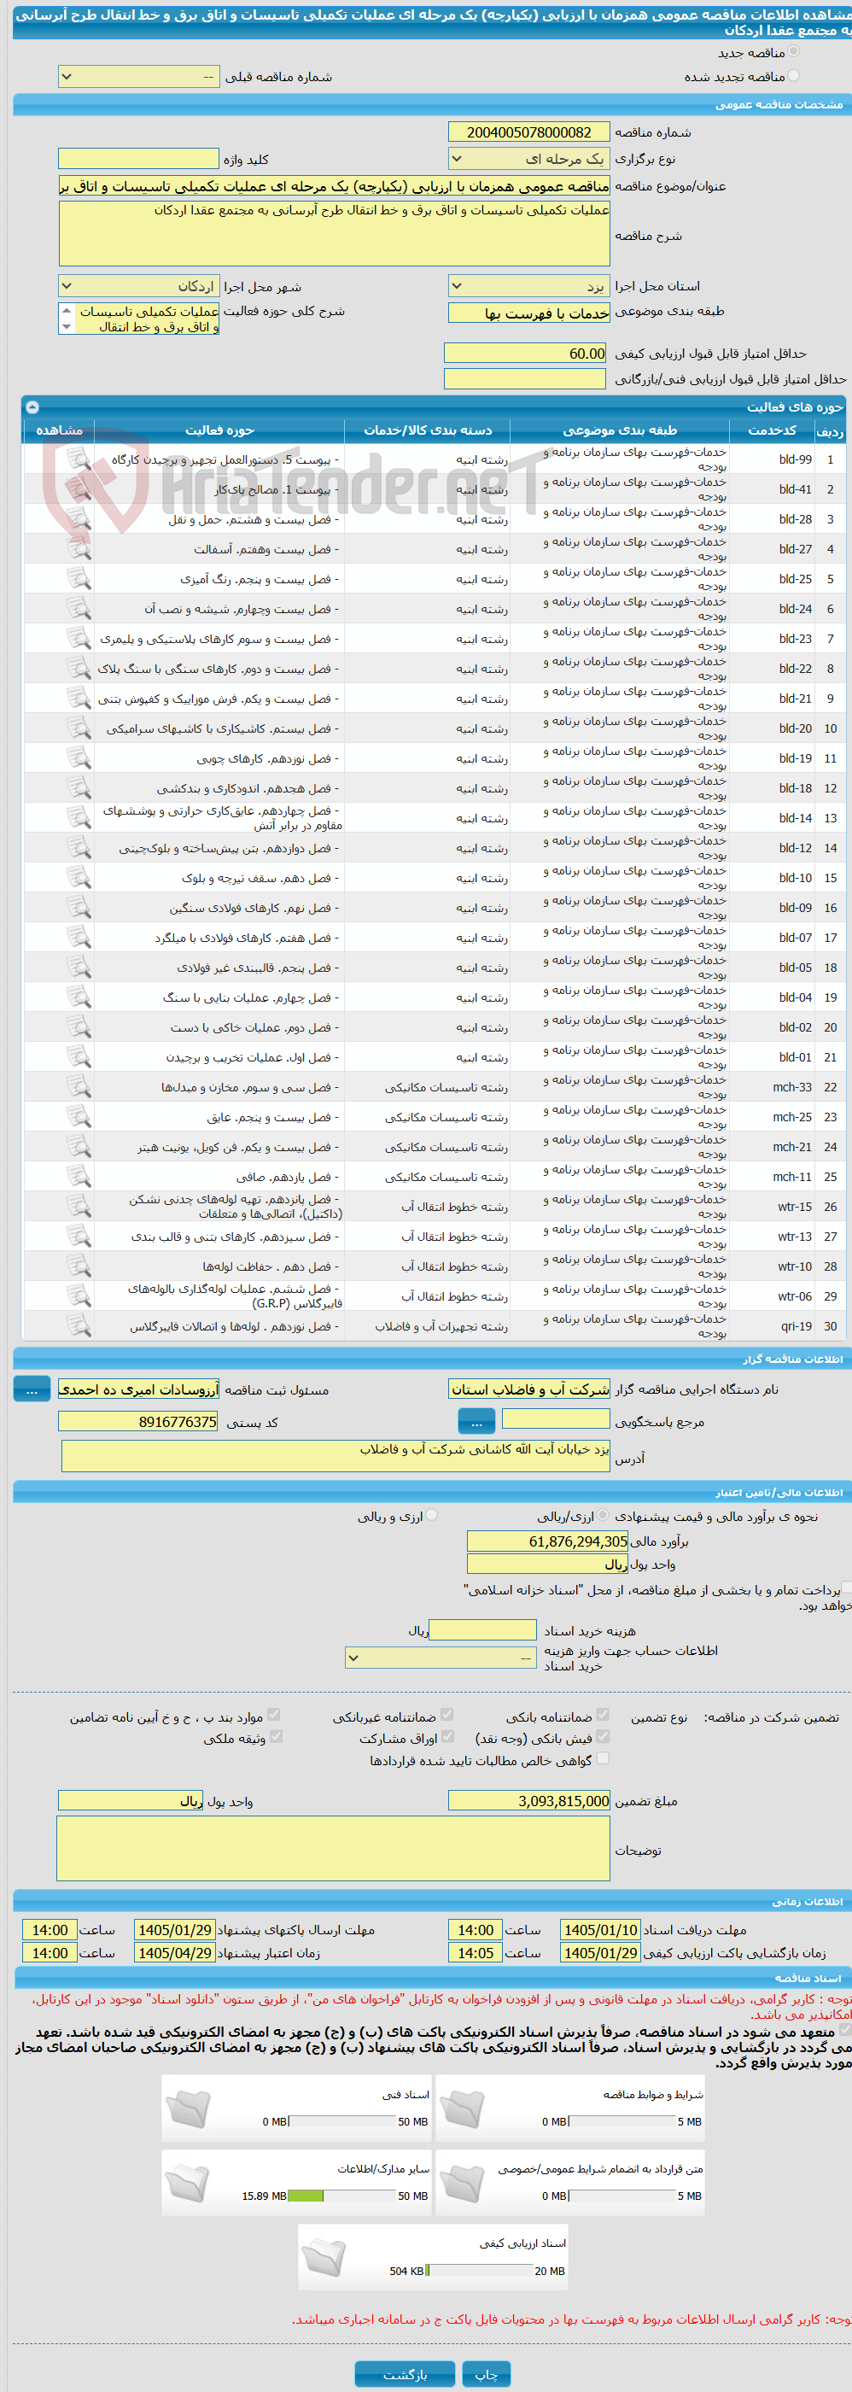Toggle the وثیقه ملکی checkbox
Screen dimensions: 852x2392
click(276, 1736)
